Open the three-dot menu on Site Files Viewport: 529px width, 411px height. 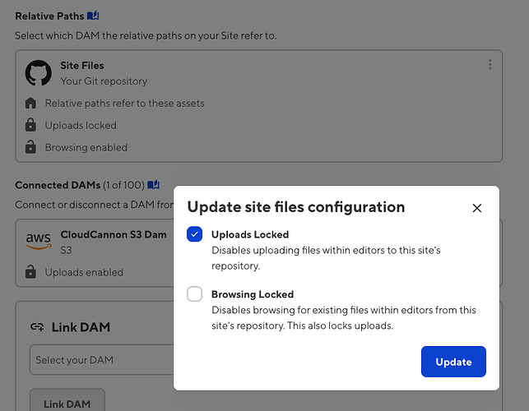[x=490, y=64]
